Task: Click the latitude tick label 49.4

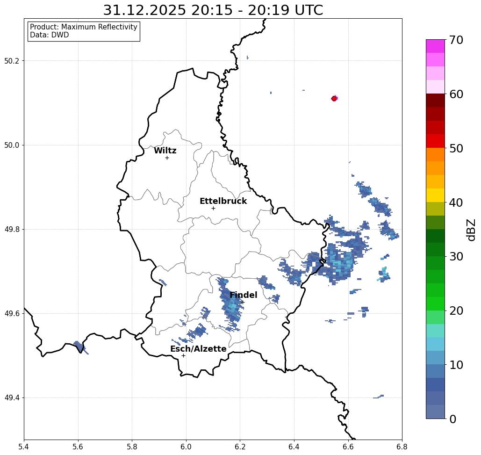Action: click(x=12, y=398)
